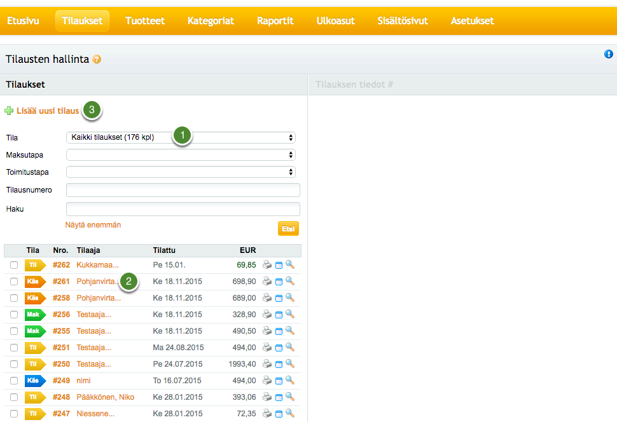The width and height of the screenshot is (617, 422).
Task: Click the Mak status tag of order #256
Action: [36, 315]
